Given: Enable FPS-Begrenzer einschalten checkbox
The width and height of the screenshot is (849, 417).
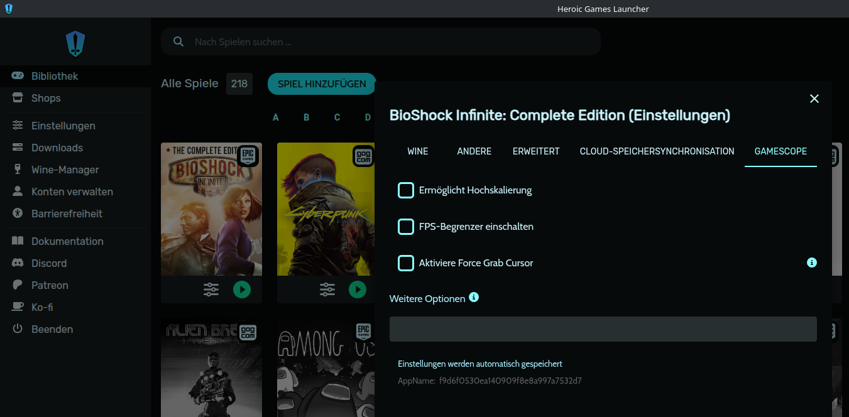Looking at the screenshot, I should coord(406,227).
